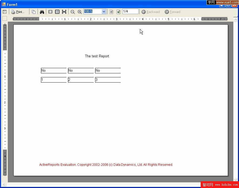Image resolution: width=239 pixels, height=188 pixels.
Task: Click the 100 % zoom combo box
Action: [x=95, y=11]
